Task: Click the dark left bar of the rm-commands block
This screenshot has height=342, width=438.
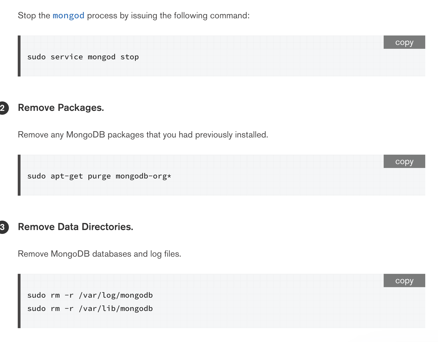Action: coord(19,301)
